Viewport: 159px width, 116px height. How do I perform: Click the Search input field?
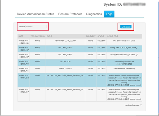36,27
